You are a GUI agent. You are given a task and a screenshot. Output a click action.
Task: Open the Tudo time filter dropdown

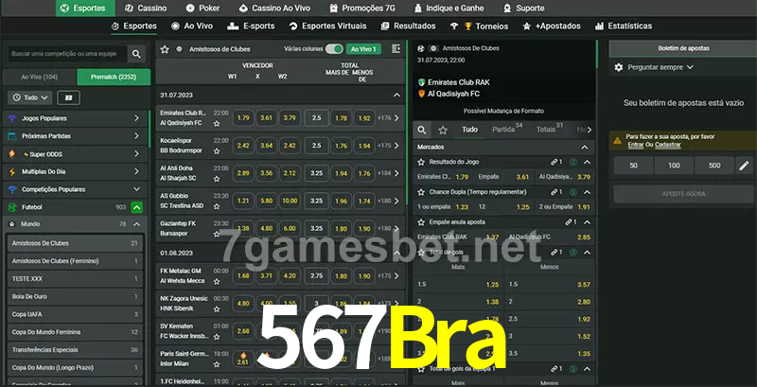[x=28, y=97]
